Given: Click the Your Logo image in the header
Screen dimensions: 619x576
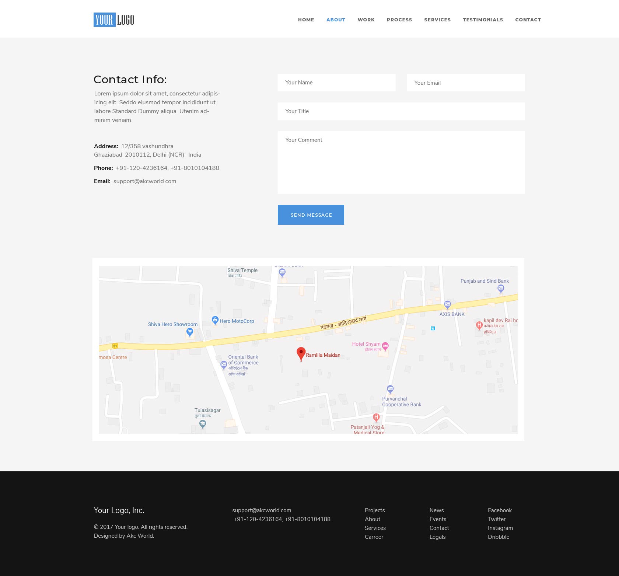Looking at the screenshot, I should (x=114, y=20).
